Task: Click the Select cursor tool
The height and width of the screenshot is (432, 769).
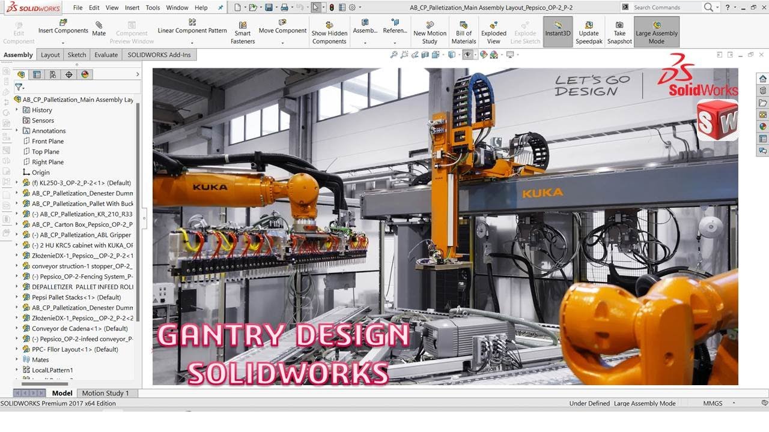Action: pos(316,8)
